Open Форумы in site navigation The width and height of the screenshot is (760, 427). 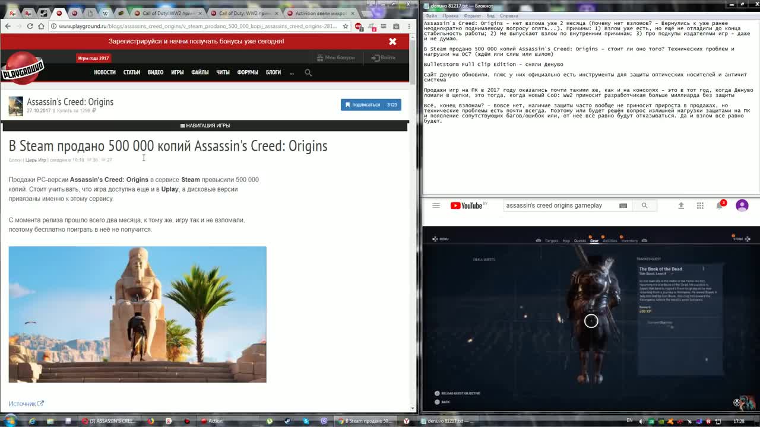pos(248,72)
